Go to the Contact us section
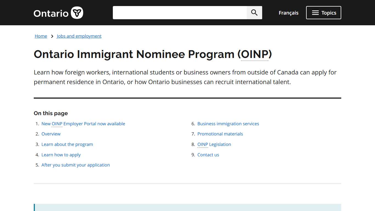 tap(208, 155)
